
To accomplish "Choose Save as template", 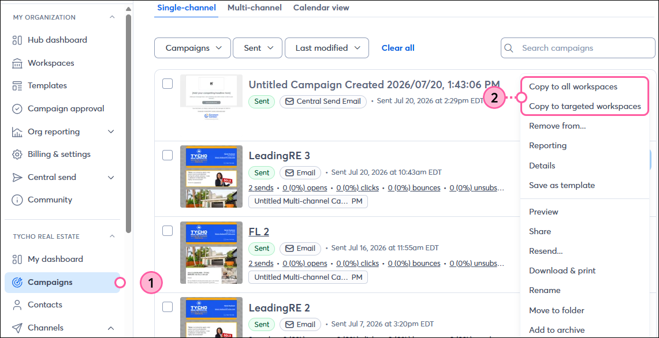I will pos(562,185).
